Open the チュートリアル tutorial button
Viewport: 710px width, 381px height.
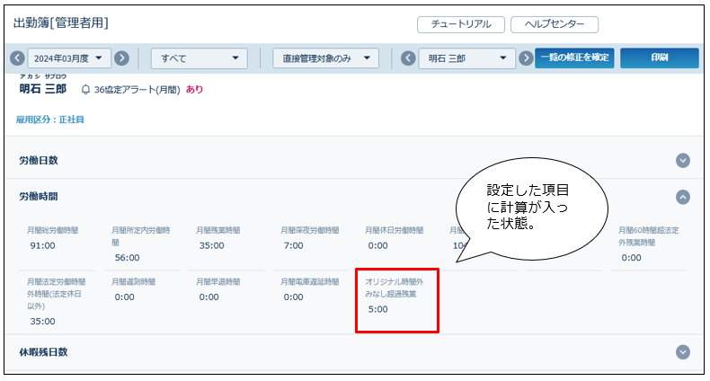tap(461, 24)
